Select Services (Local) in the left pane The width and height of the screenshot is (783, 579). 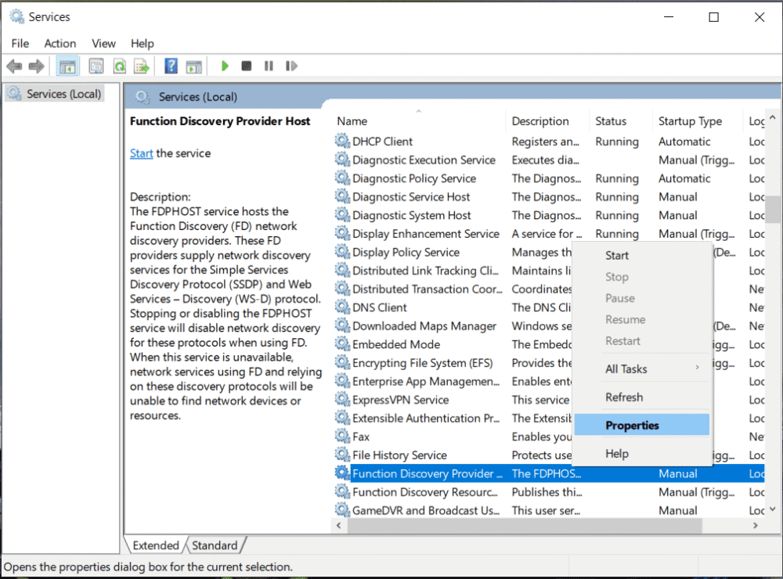(61, 93)
